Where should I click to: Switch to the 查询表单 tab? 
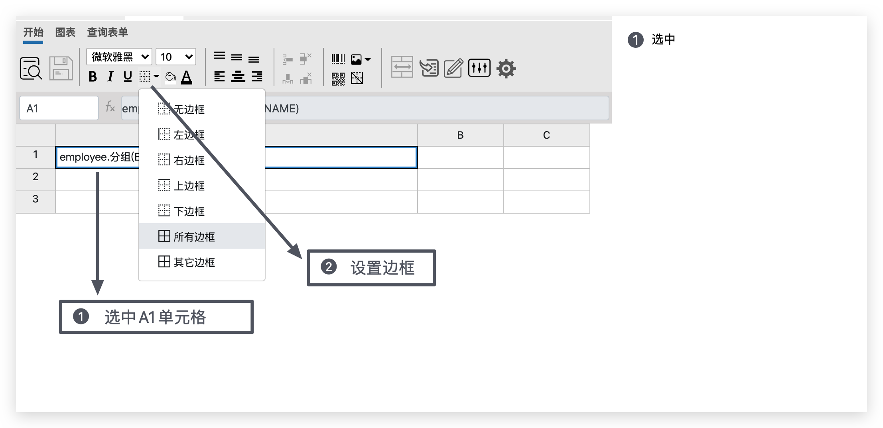(x=107, y=32)
